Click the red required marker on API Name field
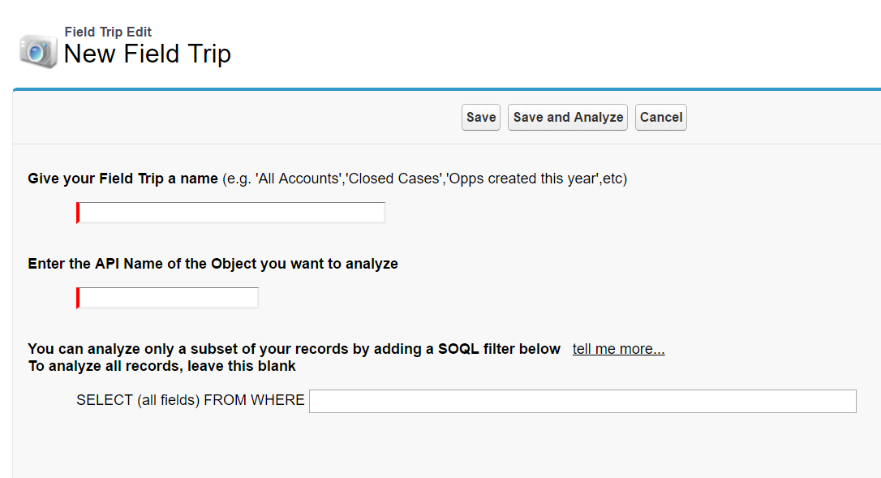This screenshot has width=881, height=478. (x=78, y=298)
